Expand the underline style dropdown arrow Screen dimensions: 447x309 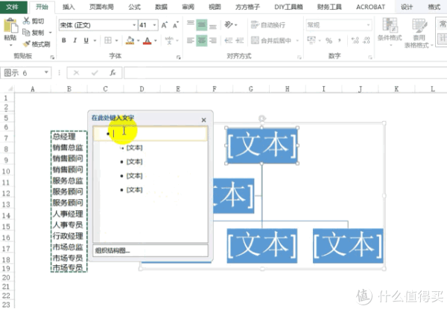(95, 41)
